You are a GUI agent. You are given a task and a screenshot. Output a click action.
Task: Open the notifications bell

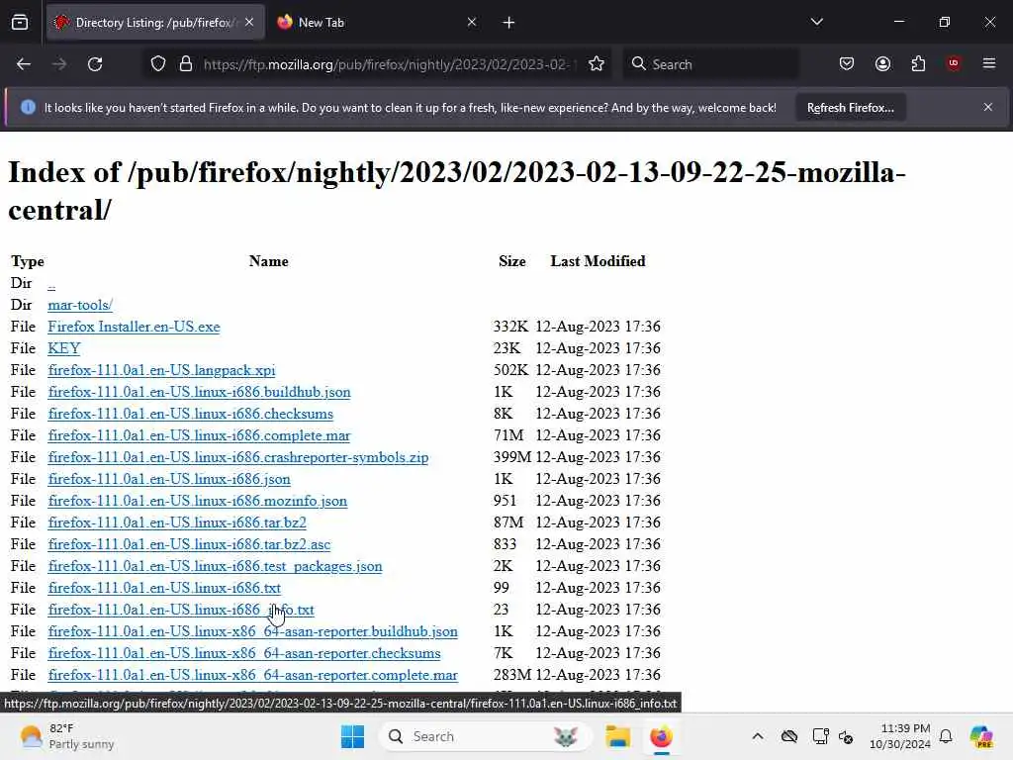coord(946,736)
